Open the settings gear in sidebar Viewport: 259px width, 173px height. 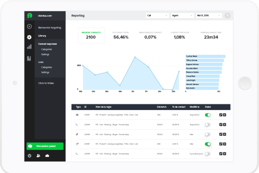tap(29, 37)
